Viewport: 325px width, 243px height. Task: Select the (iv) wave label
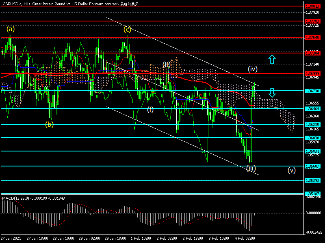tap(253, 69)
